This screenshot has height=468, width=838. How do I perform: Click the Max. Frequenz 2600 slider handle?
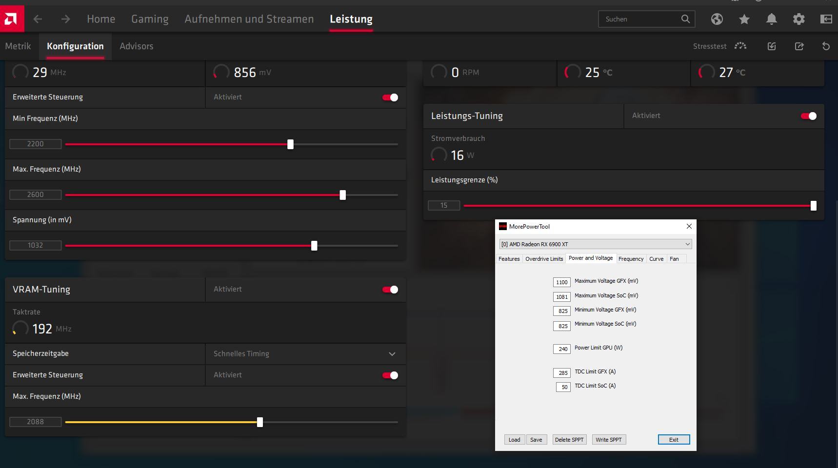[342, 195]
